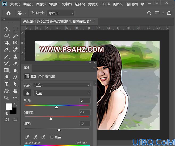Select the Pen tool
The image size is (175, 146).
tap(15, 77)
